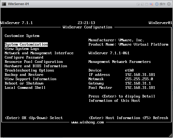Screen dimensions: 173x138
Task: Click the WinServer 7.1.1 version header
Action: pos(17,23)
